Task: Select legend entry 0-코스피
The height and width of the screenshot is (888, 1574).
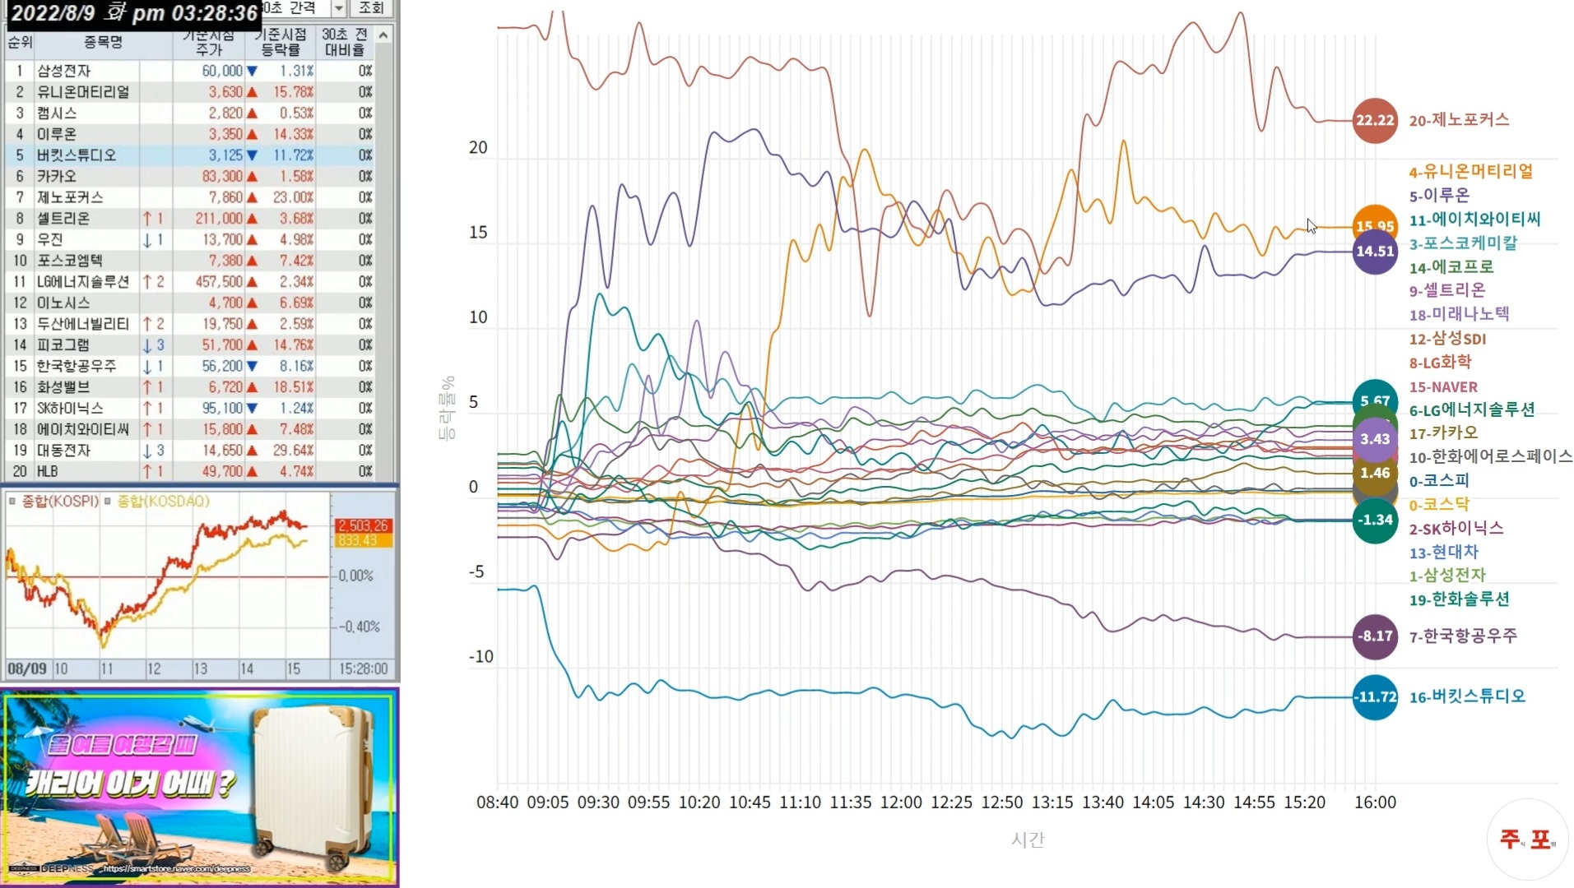Action: coord(1439,481)
